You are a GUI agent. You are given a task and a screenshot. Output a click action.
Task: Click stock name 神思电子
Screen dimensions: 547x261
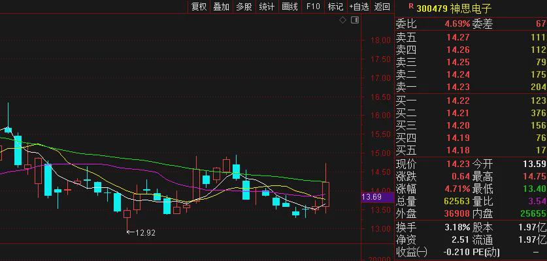click(x=471, y=8)
